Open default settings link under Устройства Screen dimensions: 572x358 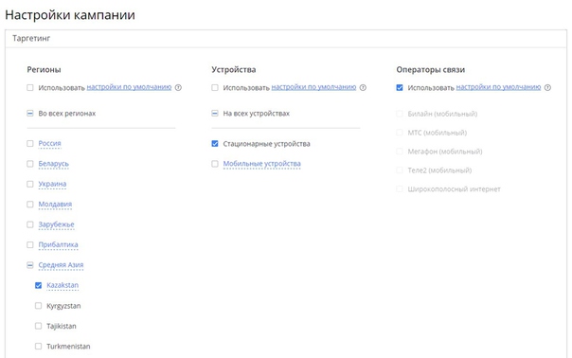(x=313, y=87)
